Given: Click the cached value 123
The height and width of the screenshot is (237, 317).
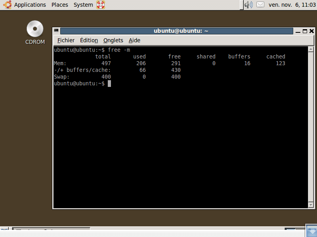Looking at the screenshot, I should pyautogui.click(x=281, y=63).
